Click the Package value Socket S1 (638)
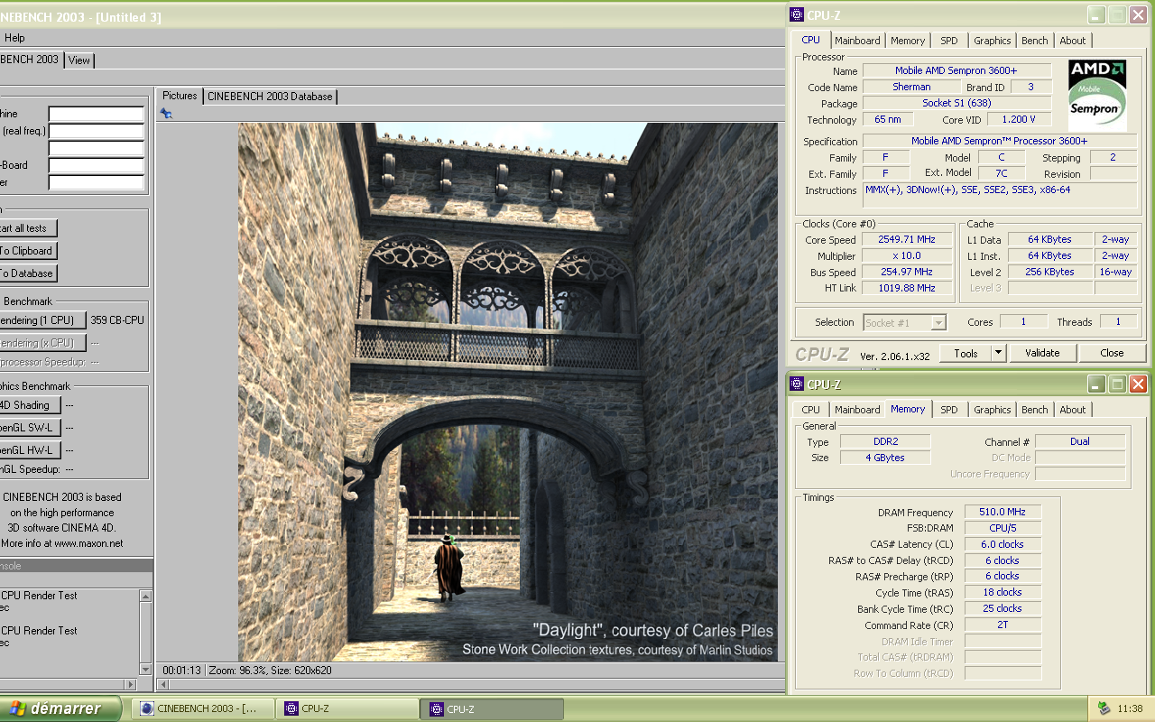Image resolution: width=1155 pixels, height=722 pixels. (957, 103)
